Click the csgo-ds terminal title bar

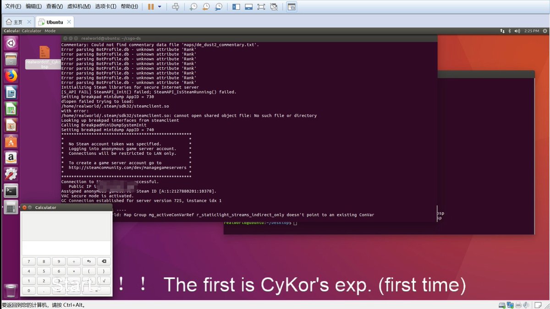pos(249,38)
